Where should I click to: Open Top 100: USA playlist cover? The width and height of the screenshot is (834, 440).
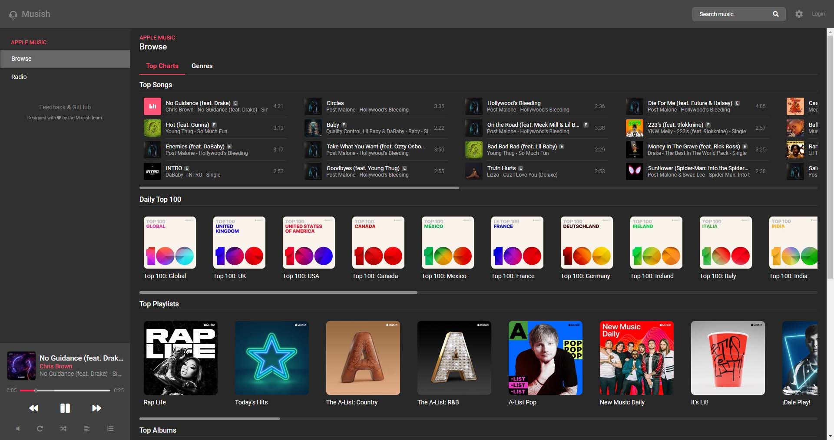click(309, 243)
